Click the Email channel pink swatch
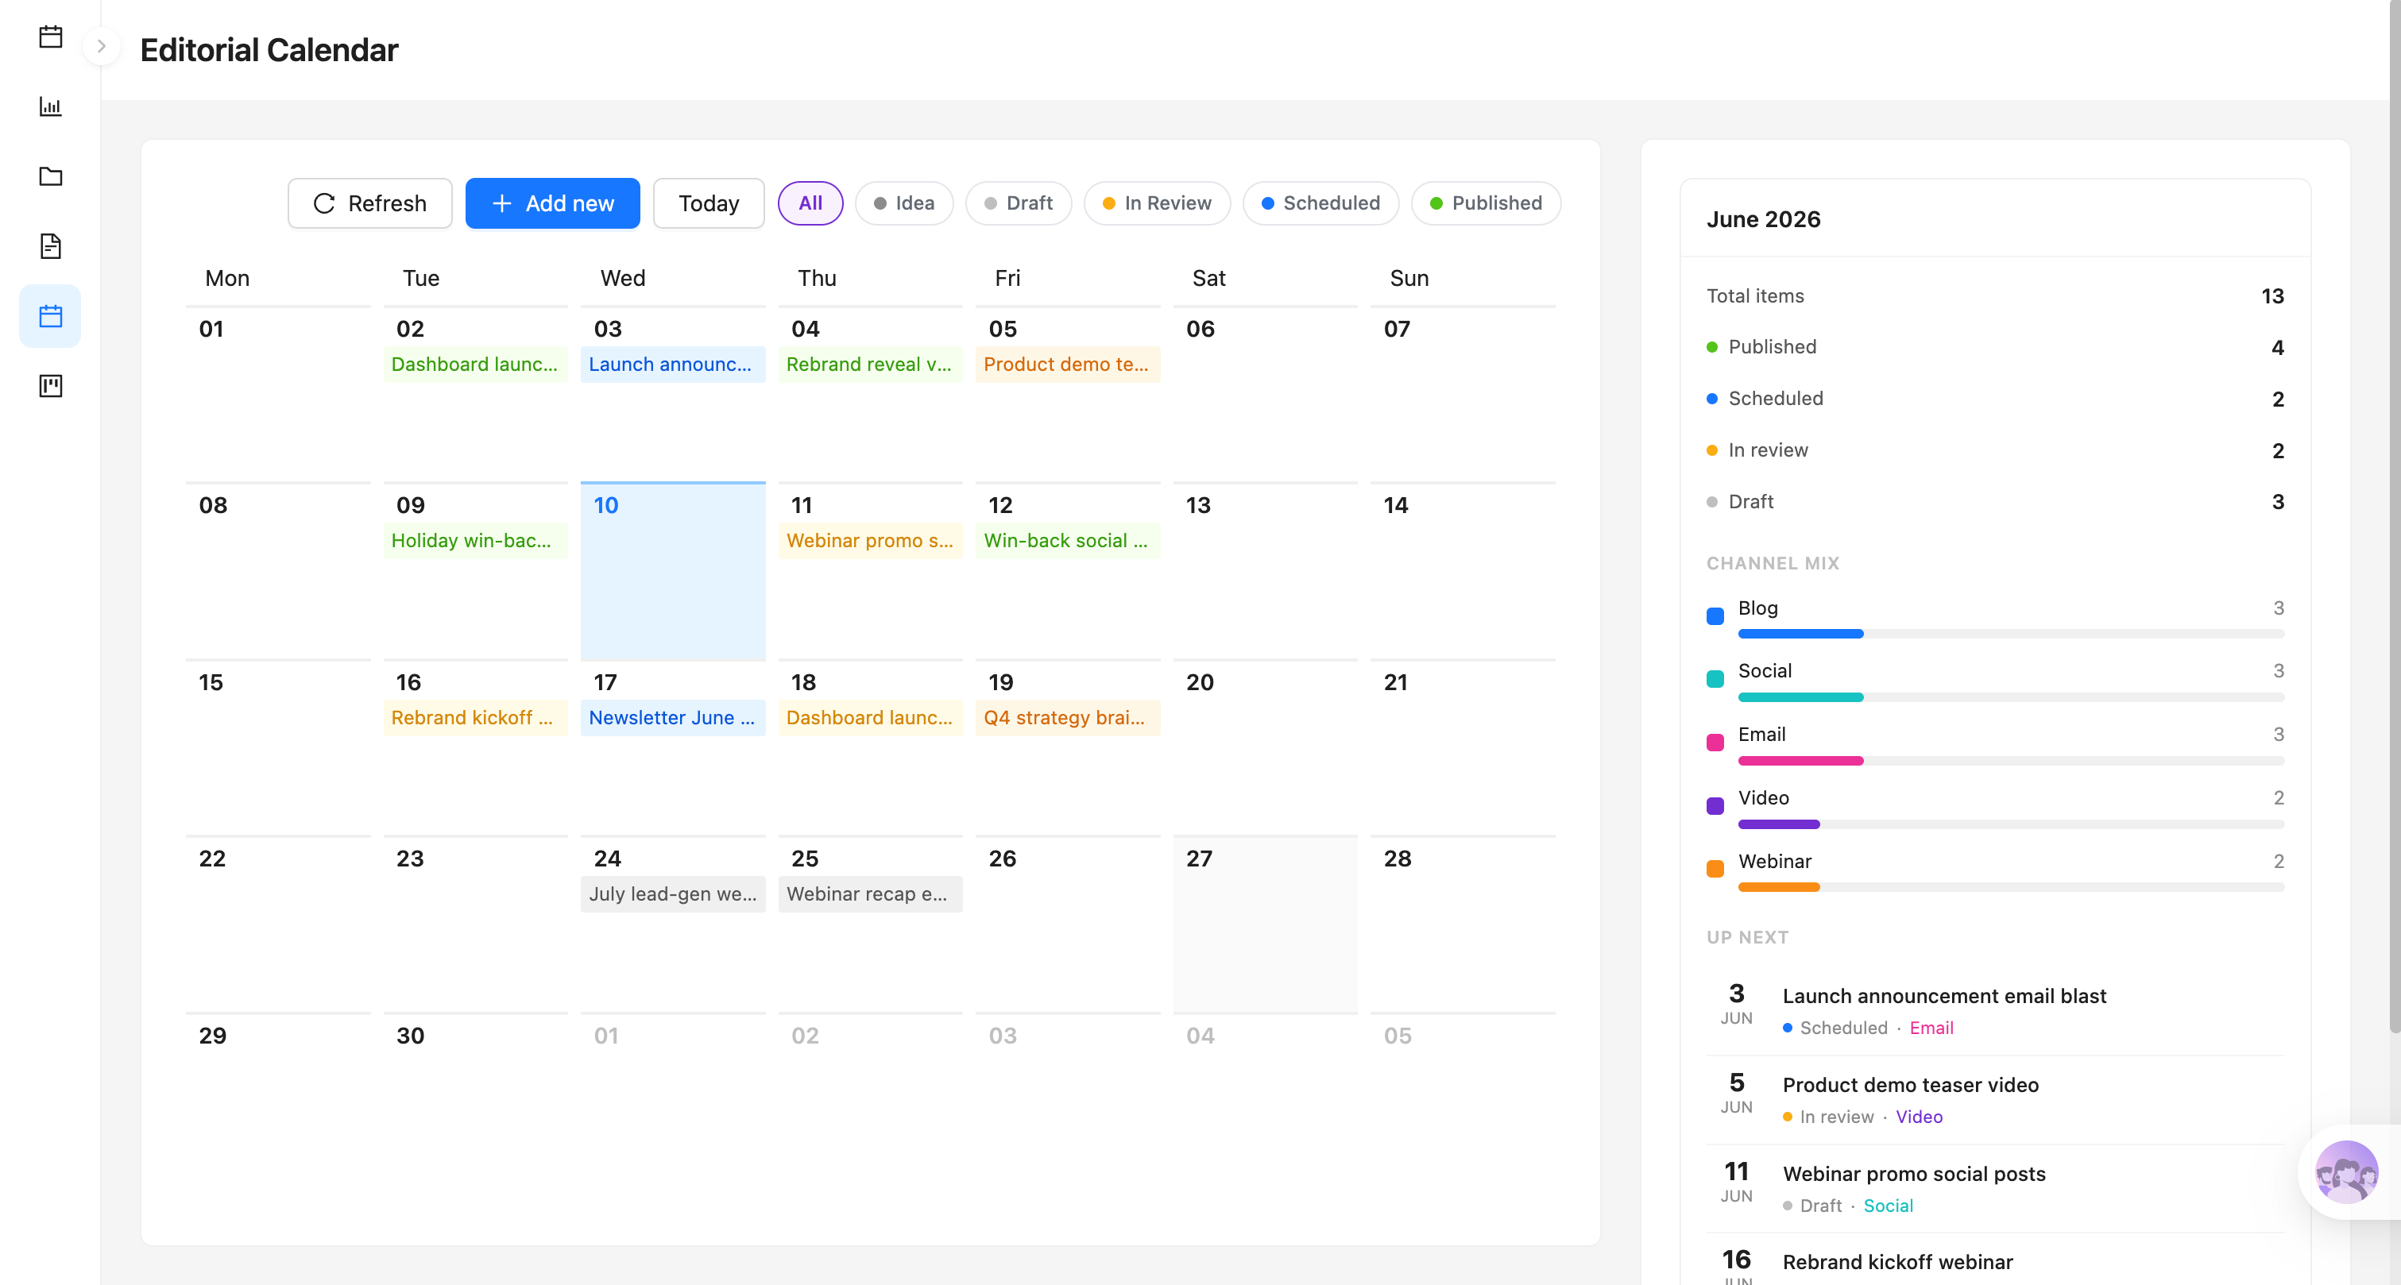The height and width of the screenshot is (1285, 2401). 1715,743
